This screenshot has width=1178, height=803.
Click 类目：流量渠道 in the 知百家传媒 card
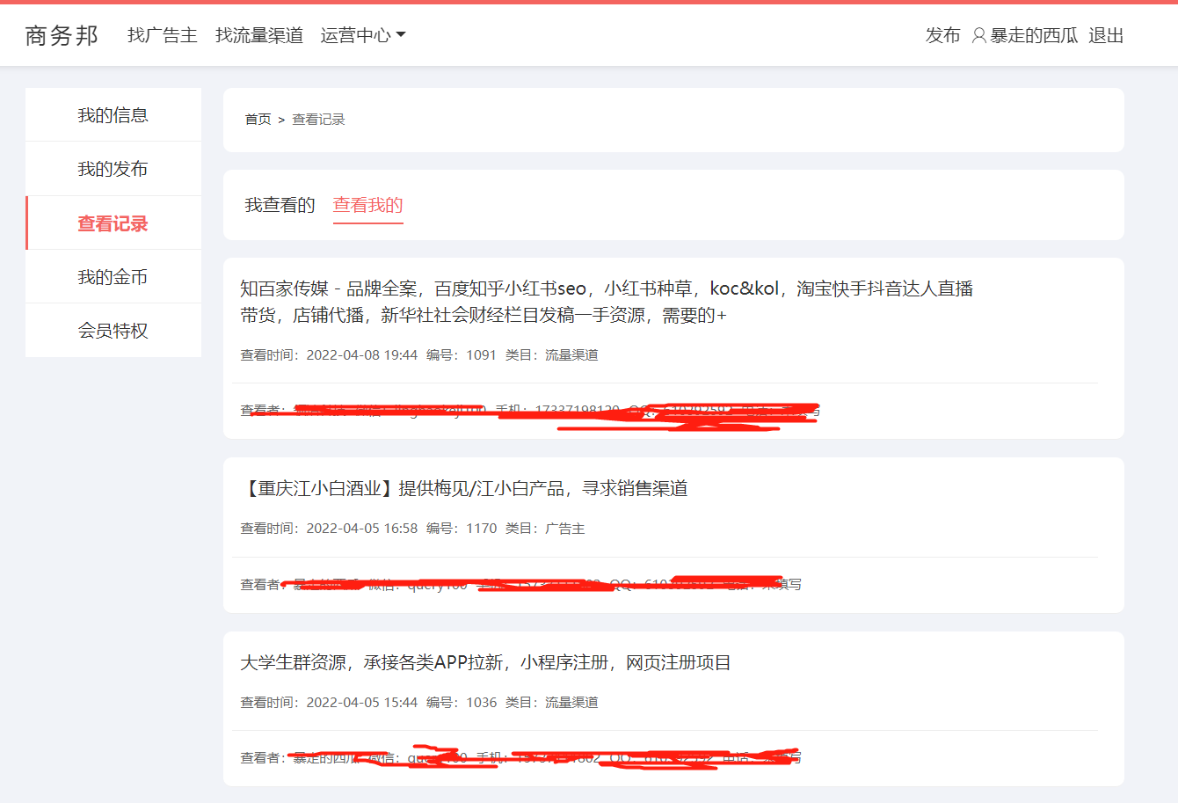(552, 355)
